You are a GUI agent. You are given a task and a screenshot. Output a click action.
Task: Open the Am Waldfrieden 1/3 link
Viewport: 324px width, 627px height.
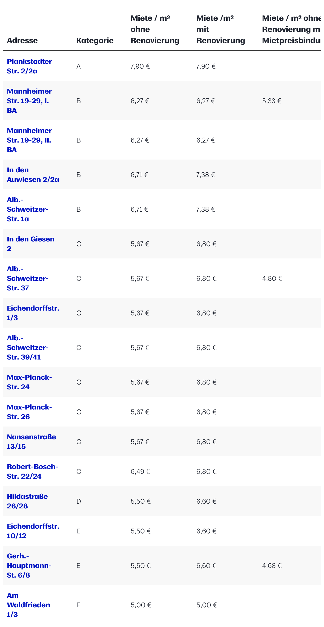(x=28, y=605)
